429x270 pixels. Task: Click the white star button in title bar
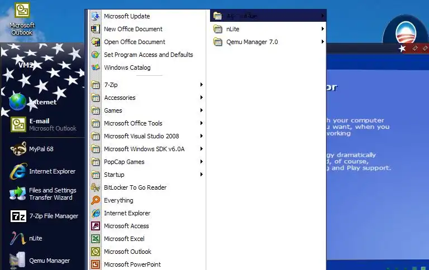coord(402,49)
